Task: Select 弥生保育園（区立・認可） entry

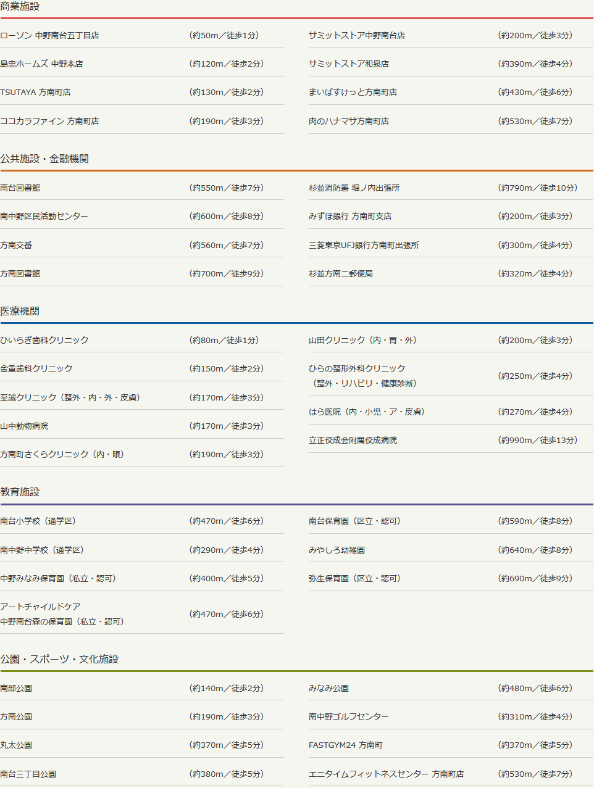Action: [354, 578]
